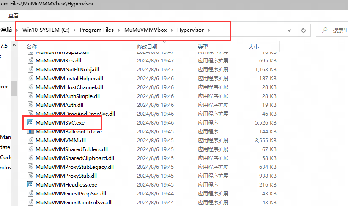Select file name MuMuVMMProxyStub.dll
The image size is (348, 206).
(x=66, y=176)
